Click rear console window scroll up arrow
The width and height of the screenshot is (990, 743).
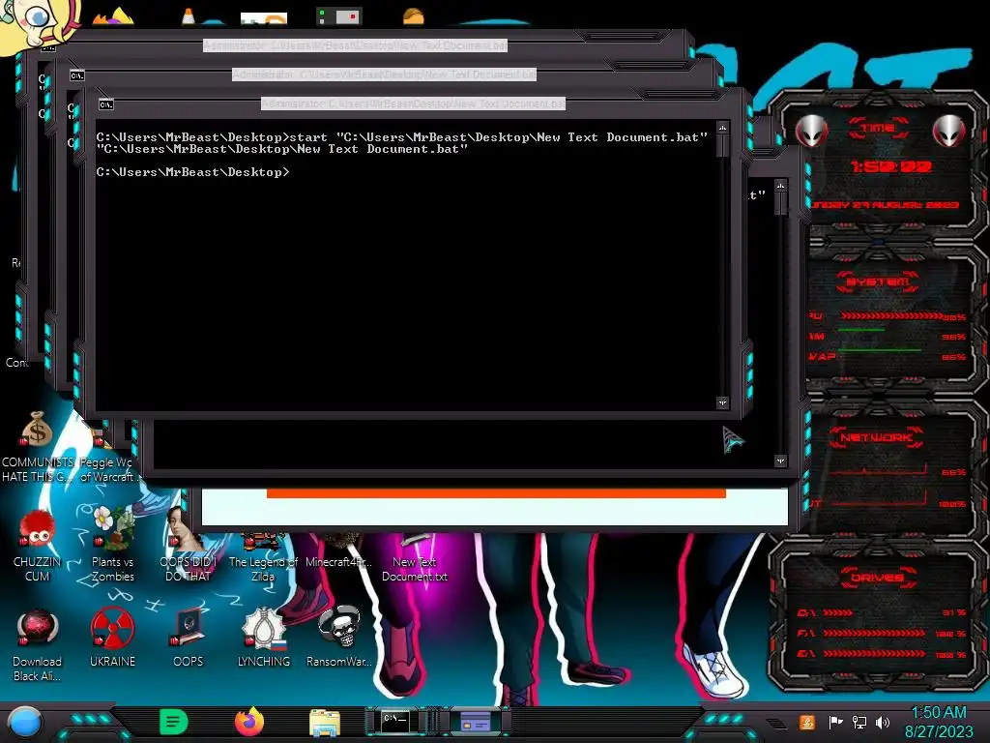[x=781, y=186]
